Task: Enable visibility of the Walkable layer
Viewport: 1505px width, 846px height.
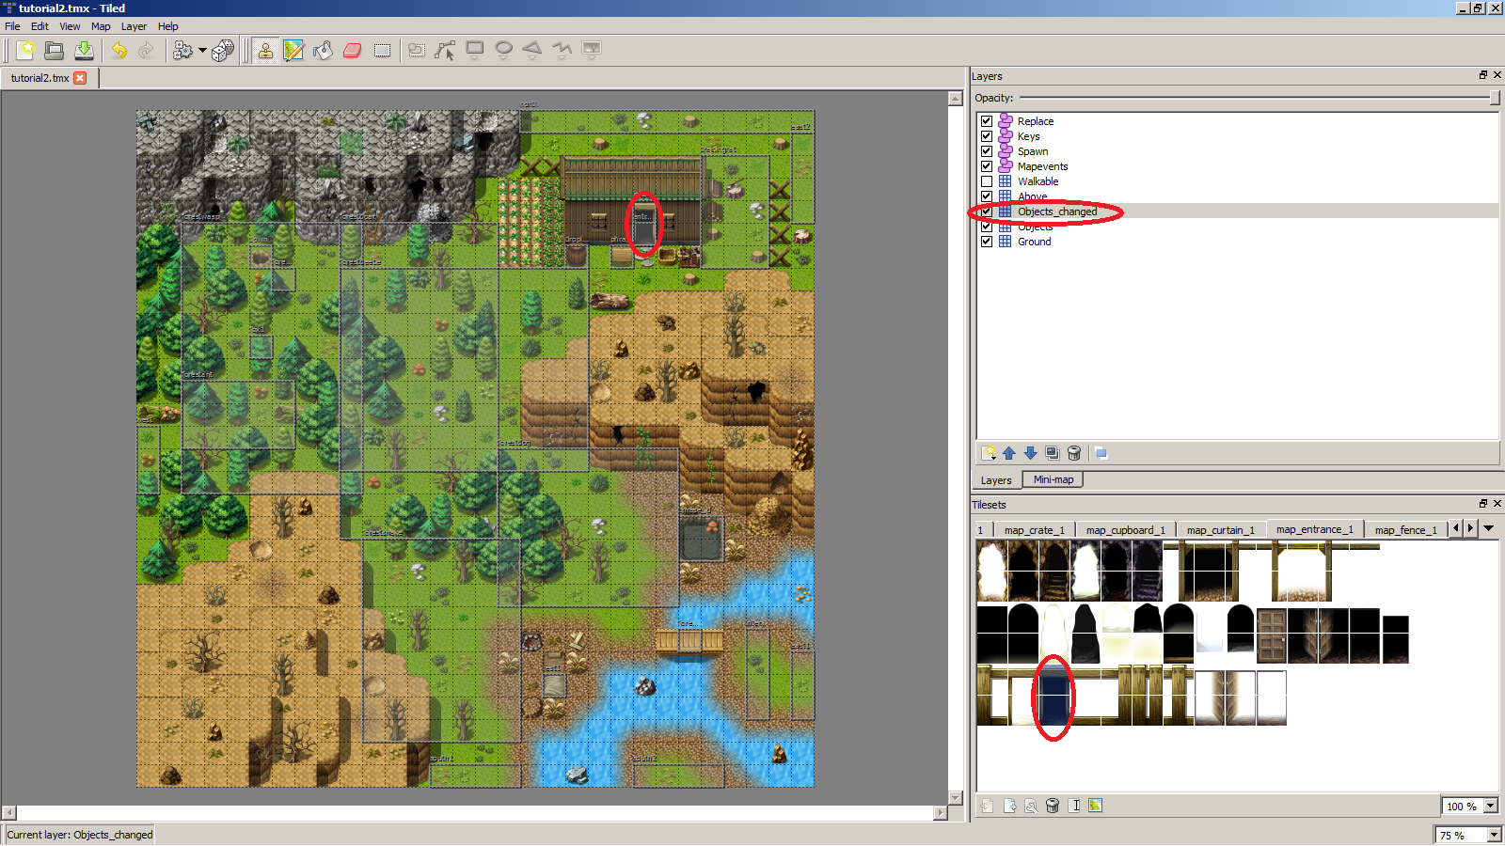Action: [987, 181]
